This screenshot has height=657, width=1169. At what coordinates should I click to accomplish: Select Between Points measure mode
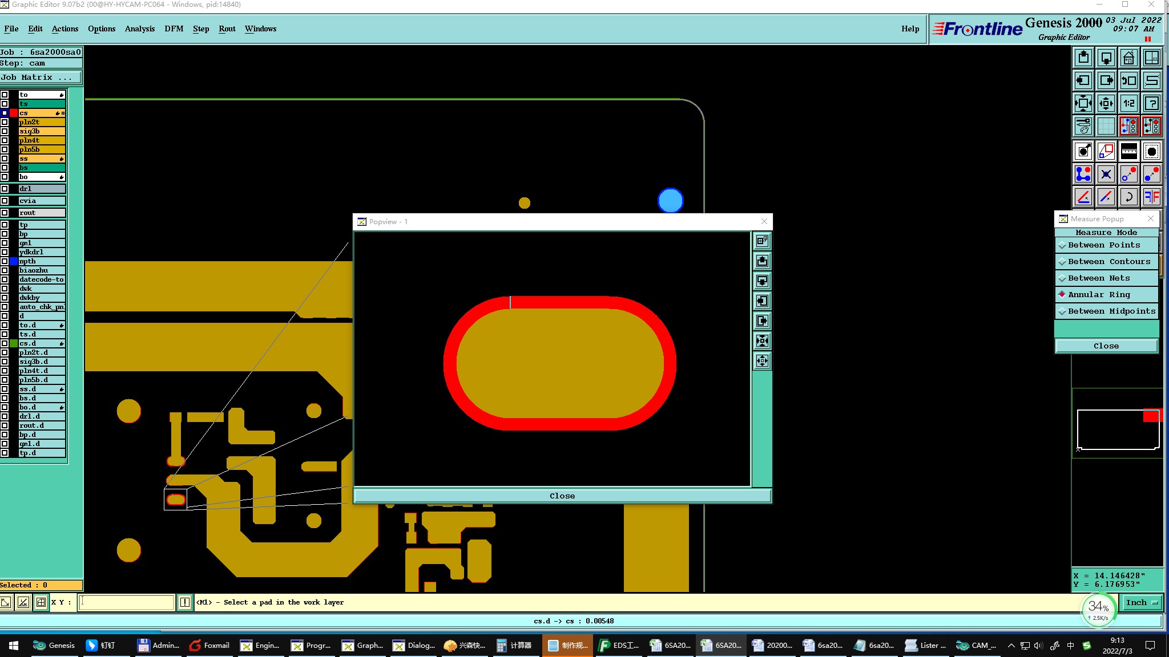pyautogui.click(x=1106, y=245)
